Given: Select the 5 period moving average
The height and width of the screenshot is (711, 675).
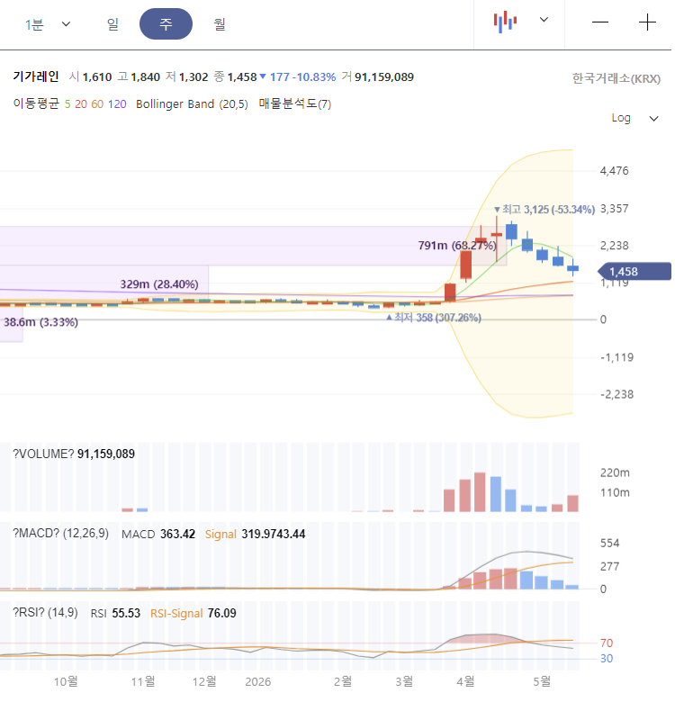Looking at the screenshot, I should click(x=67, y=104).
